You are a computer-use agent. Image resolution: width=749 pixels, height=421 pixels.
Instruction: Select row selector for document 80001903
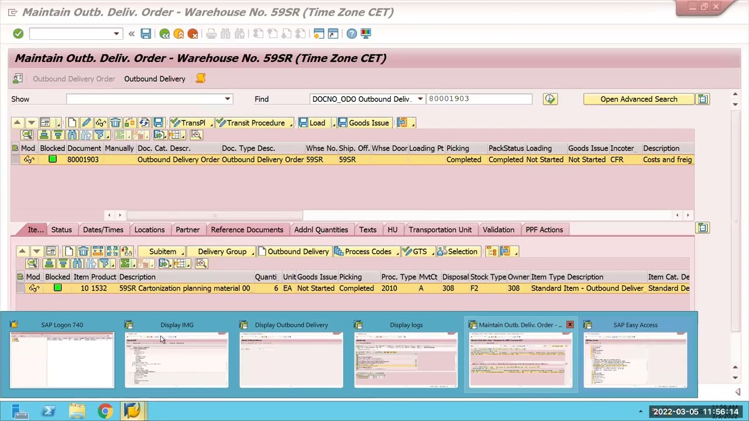pos(15,160)
